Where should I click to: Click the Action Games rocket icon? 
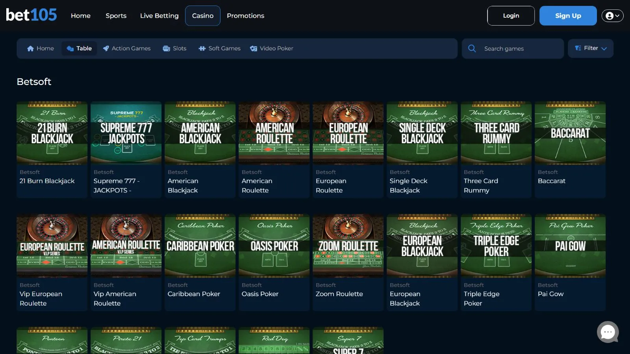tap(106, 48)
